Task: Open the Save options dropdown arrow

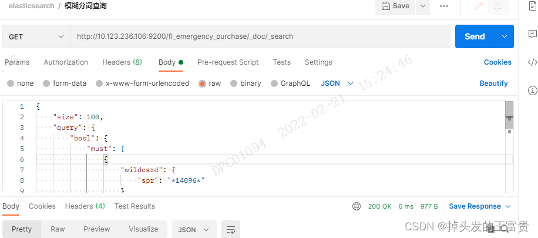Action: click(x=423, y=6)
